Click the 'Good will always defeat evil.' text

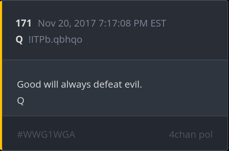tap(79, 84)
